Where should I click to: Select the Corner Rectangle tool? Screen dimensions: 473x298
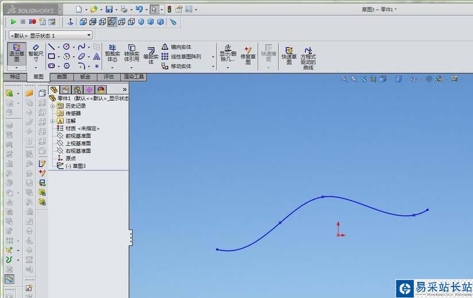click(x=51, y=56)
